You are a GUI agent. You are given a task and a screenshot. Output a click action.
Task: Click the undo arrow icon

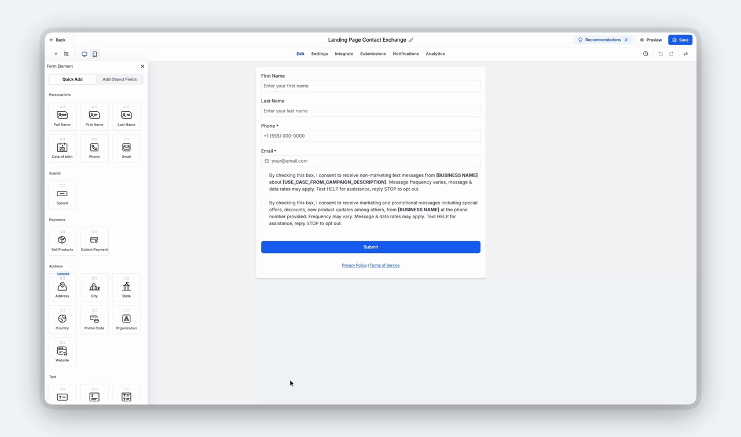(661, 54)
